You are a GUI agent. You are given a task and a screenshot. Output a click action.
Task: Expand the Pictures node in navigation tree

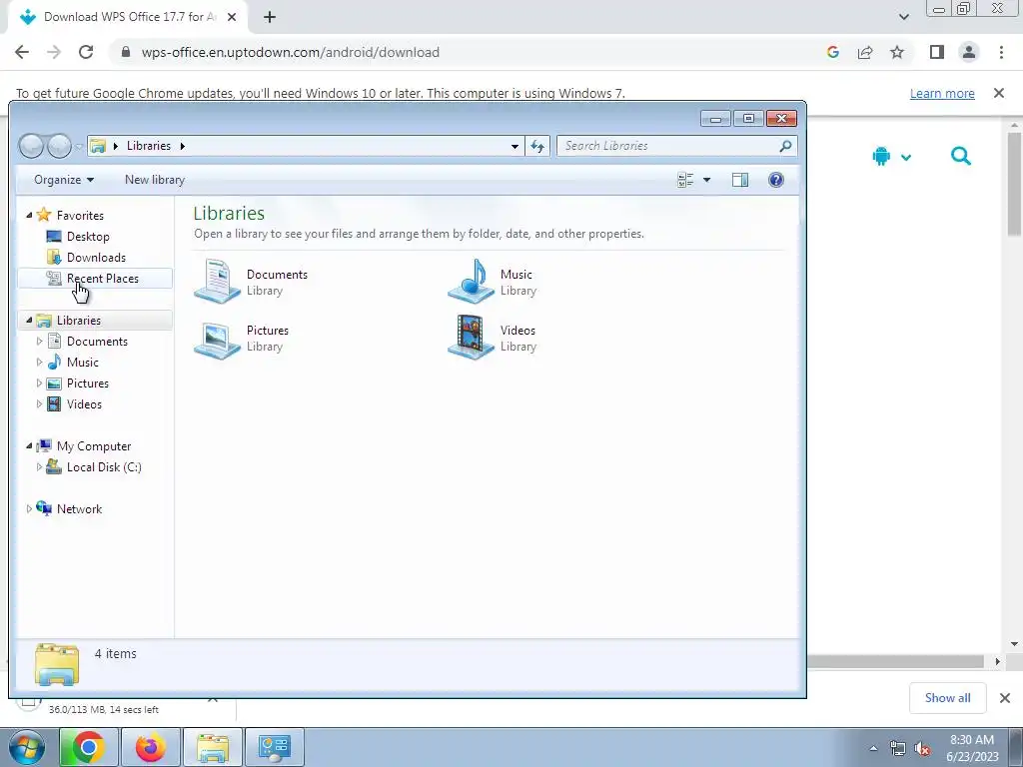(39, 383)
